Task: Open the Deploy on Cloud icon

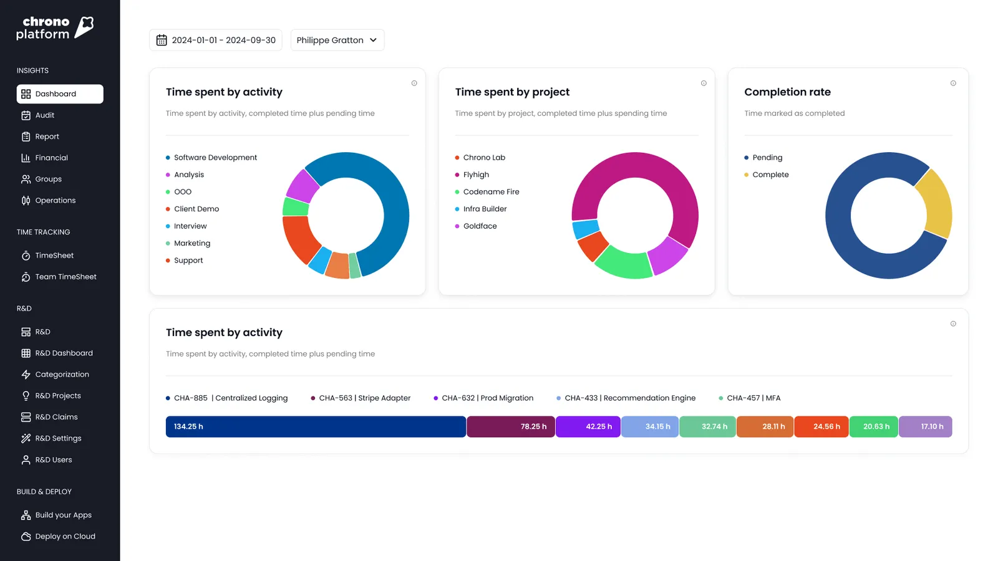Action: pyautogui.click(x=25, y=536)
